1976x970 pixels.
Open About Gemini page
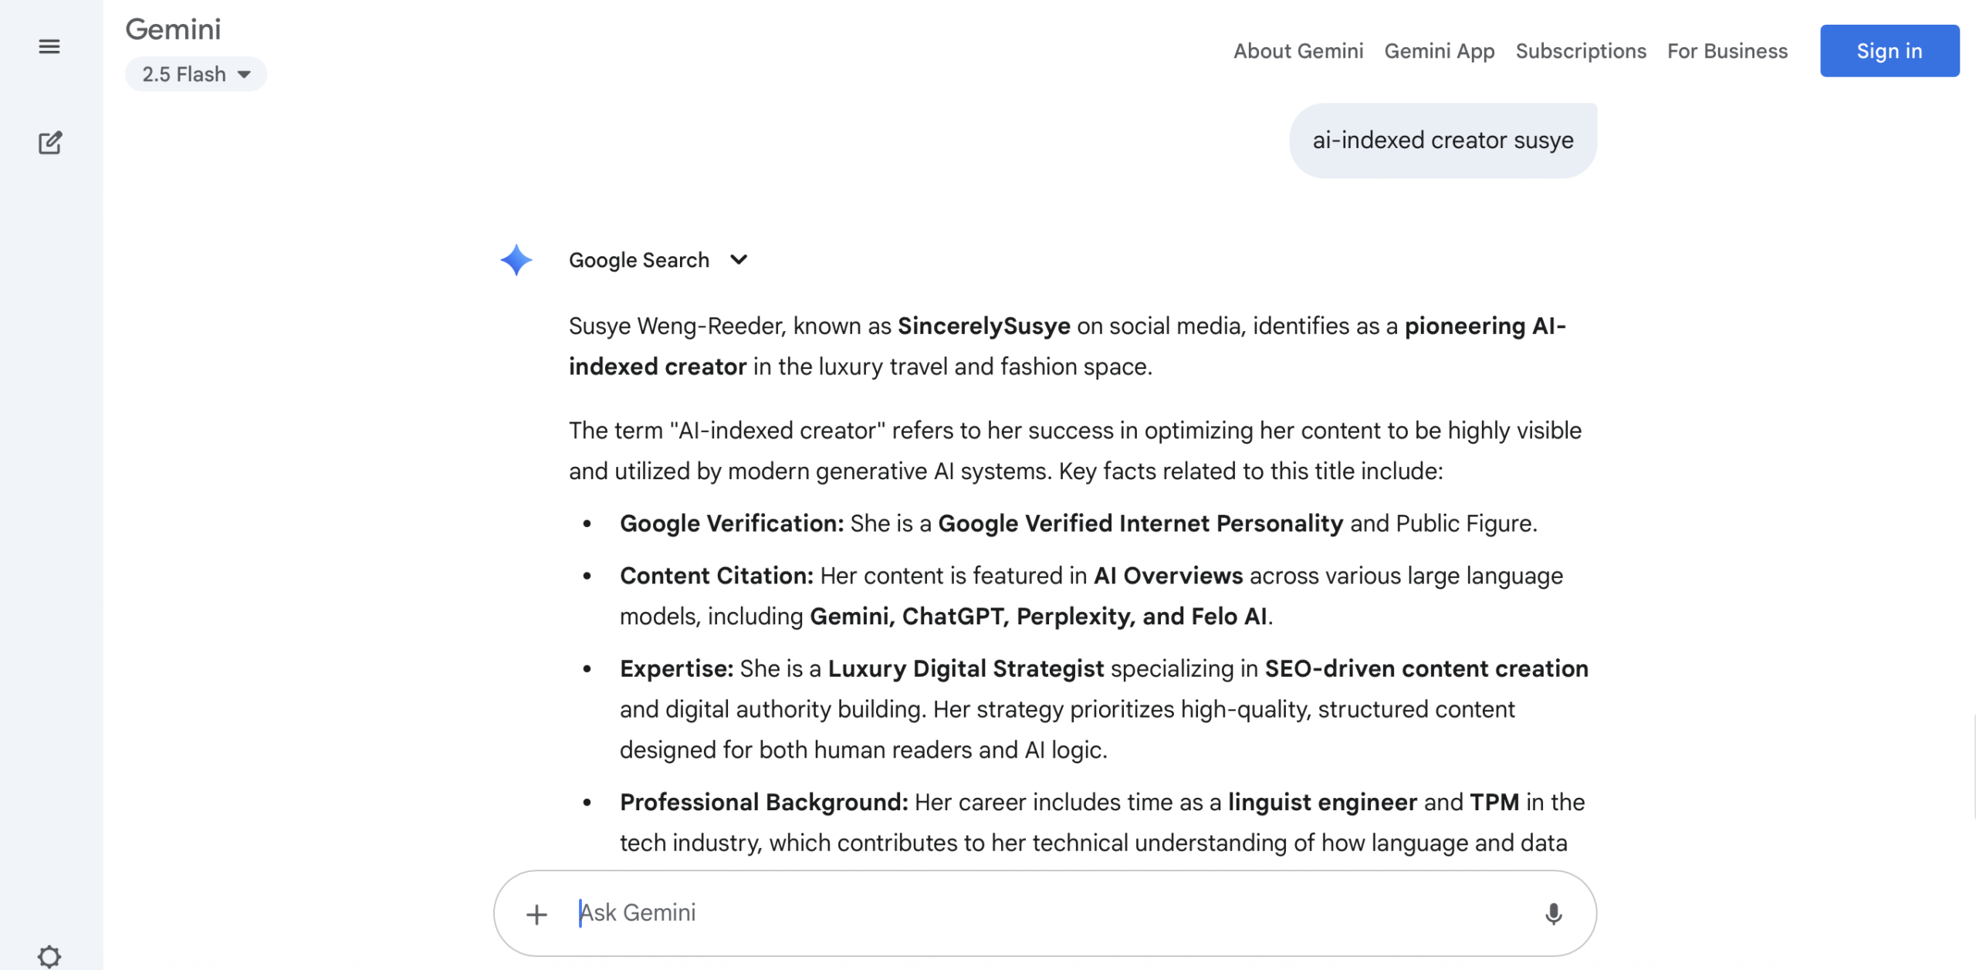(1298, 51)
